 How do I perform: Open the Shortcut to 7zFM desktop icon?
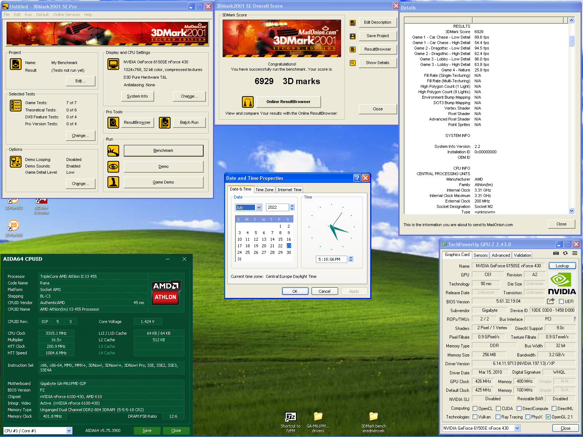(x=290, y=422)
